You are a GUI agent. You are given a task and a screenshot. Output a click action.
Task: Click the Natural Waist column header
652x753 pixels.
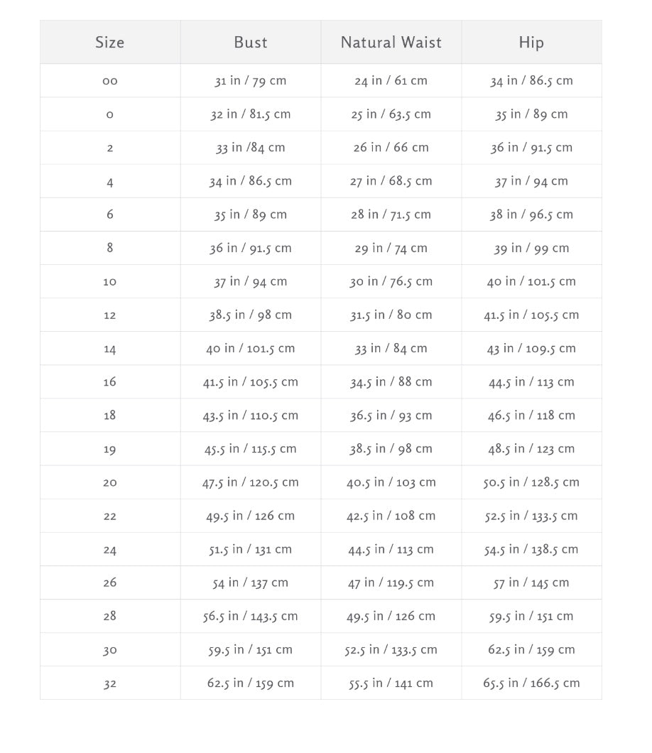click(391, 42)
